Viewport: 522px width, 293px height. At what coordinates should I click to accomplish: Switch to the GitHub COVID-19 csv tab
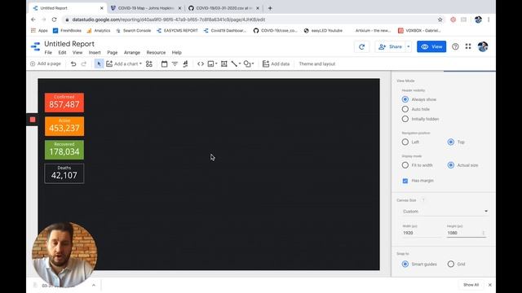223,8
